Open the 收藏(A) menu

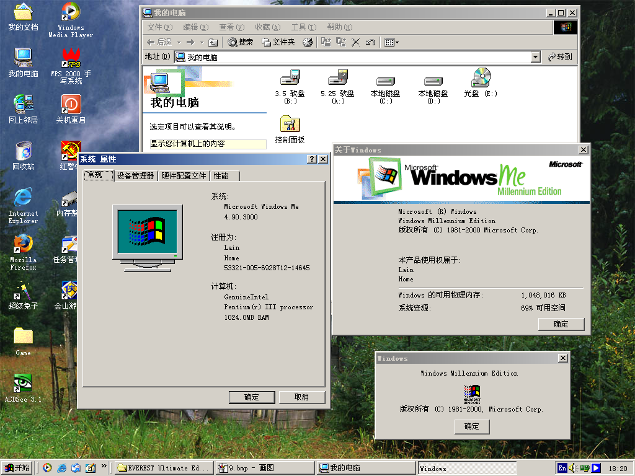(x=268, y=27)
